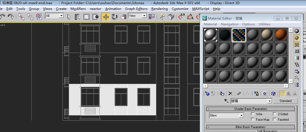The width and height of the screenshot is (306, 132).
Task: Toggle Backlight icon in Material Editor
Action: pyautogui.click(x=297, y=38)
